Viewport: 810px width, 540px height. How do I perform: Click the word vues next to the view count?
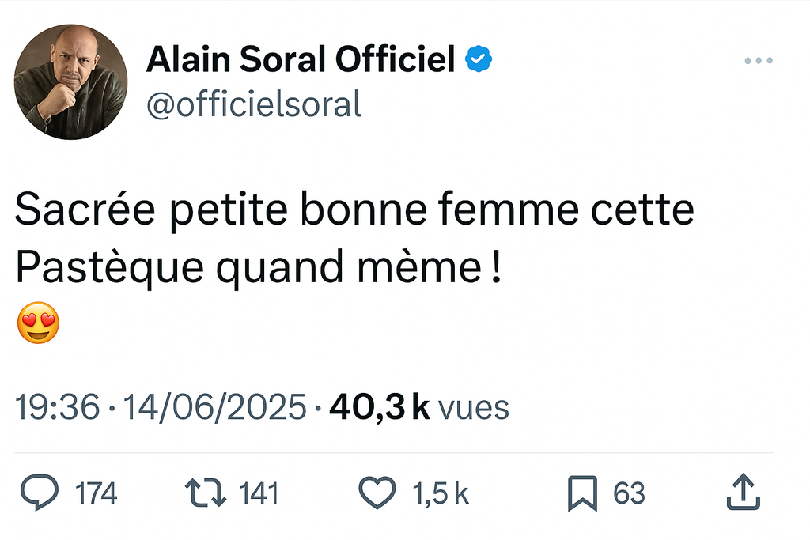click(x=473, y=408)
